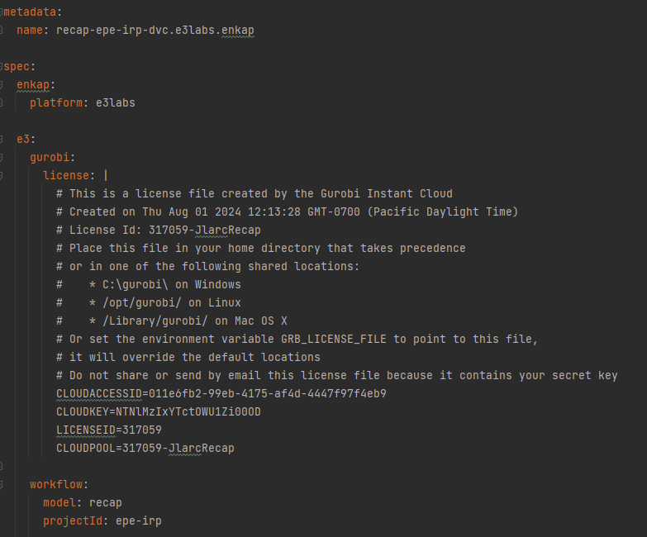Screen dimensions: 647x537
Task: Click the GRB_LICENSE_FILE word in comment
Action: 334,339
